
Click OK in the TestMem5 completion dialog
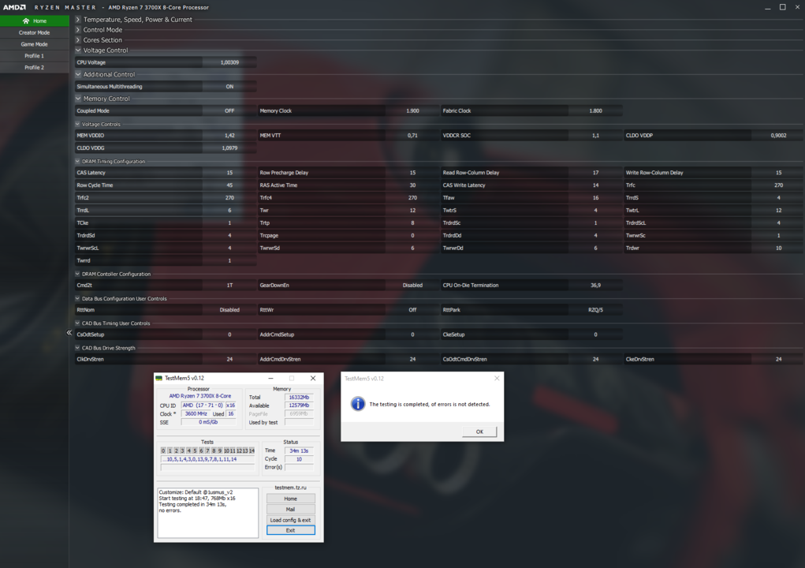point(479,432)
